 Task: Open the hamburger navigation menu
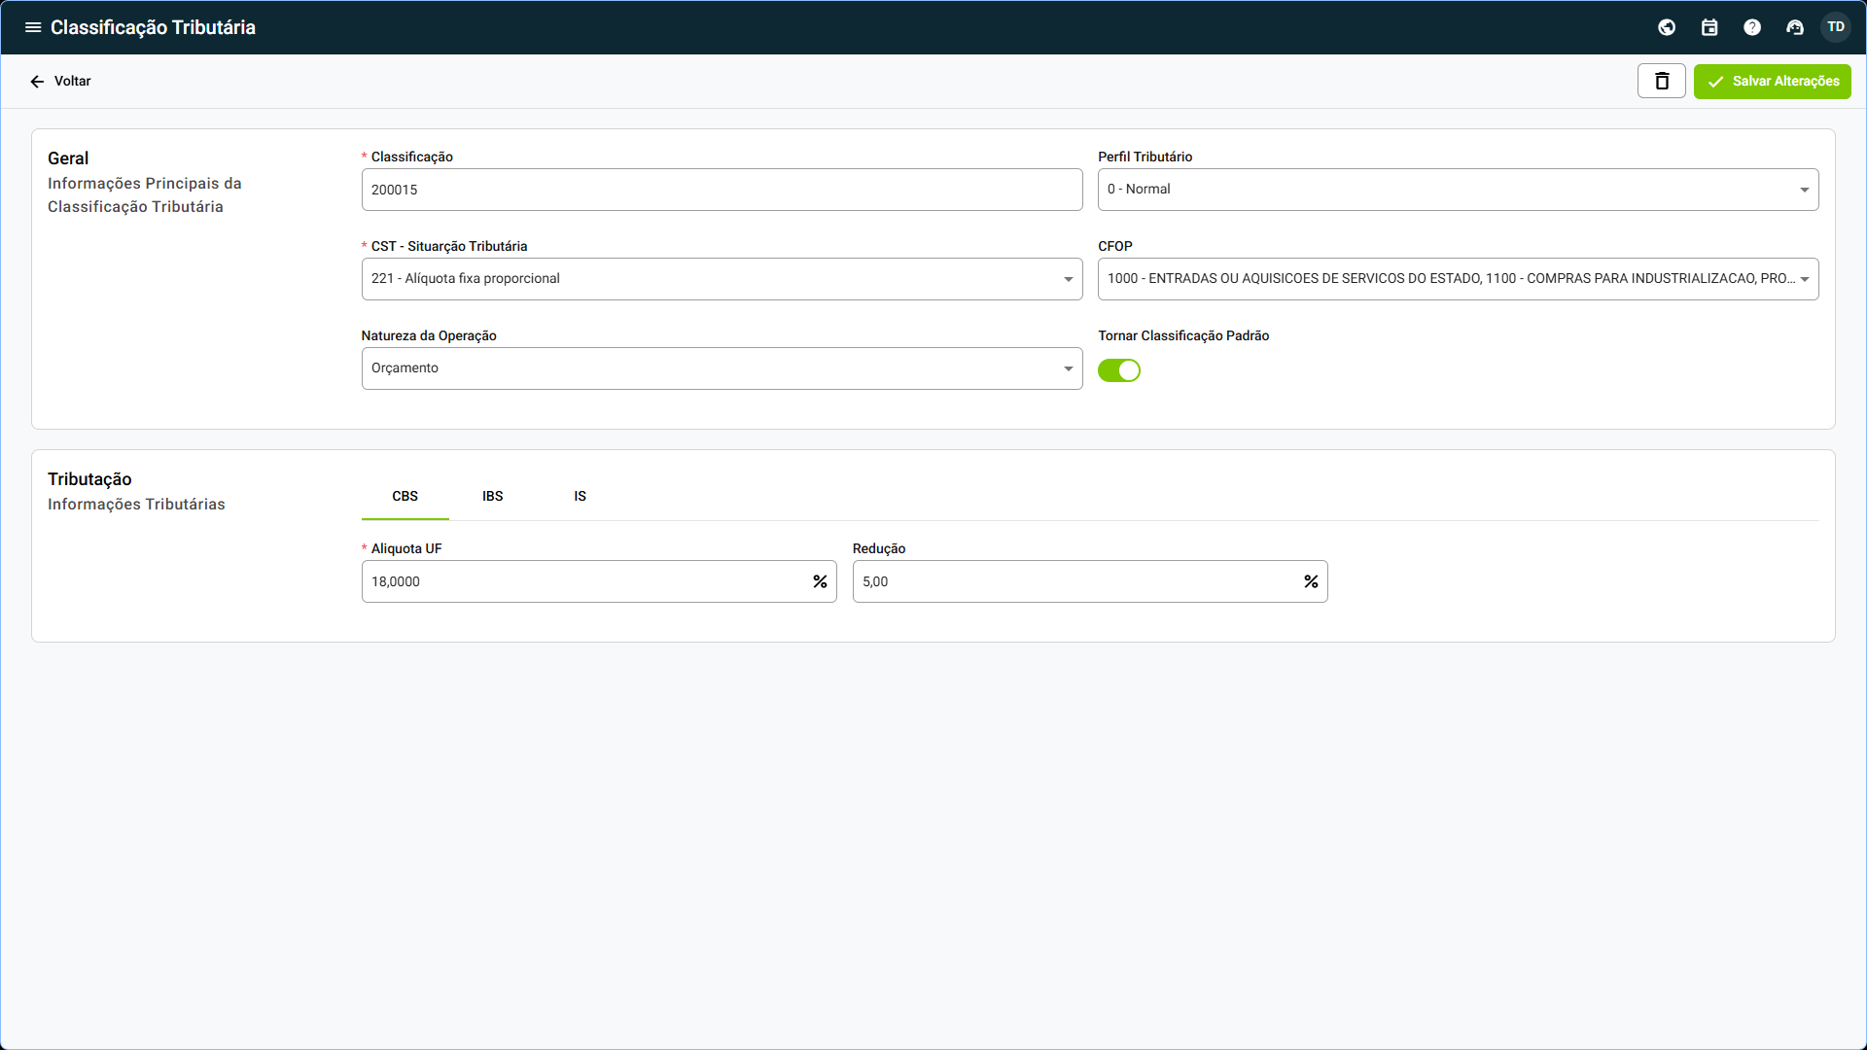(x=33, y=27)
